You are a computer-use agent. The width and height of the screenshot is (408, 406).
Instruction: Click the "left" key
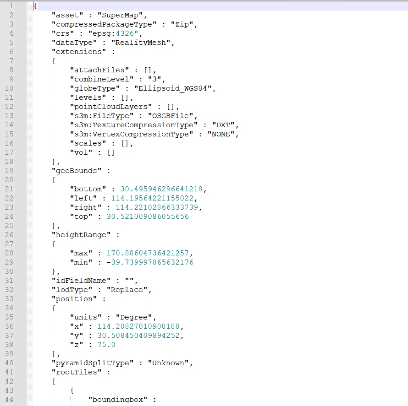point(83,198)
